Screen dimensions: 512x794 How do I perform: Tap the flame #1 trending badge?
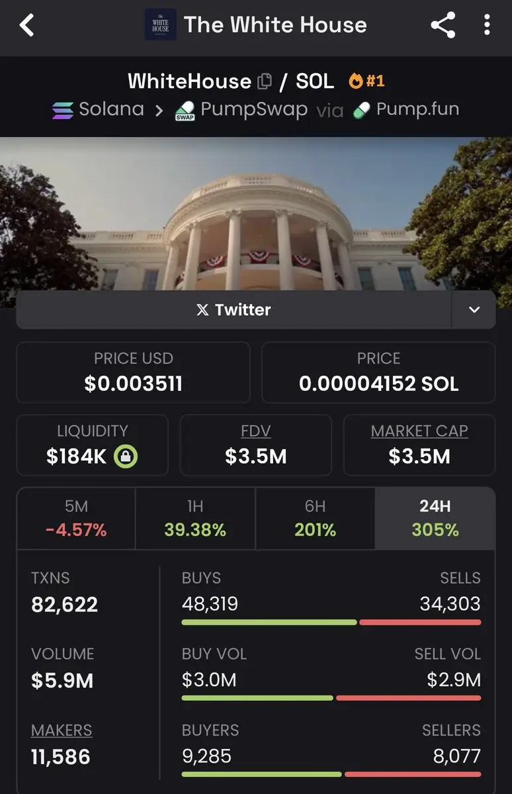(367, 81)
